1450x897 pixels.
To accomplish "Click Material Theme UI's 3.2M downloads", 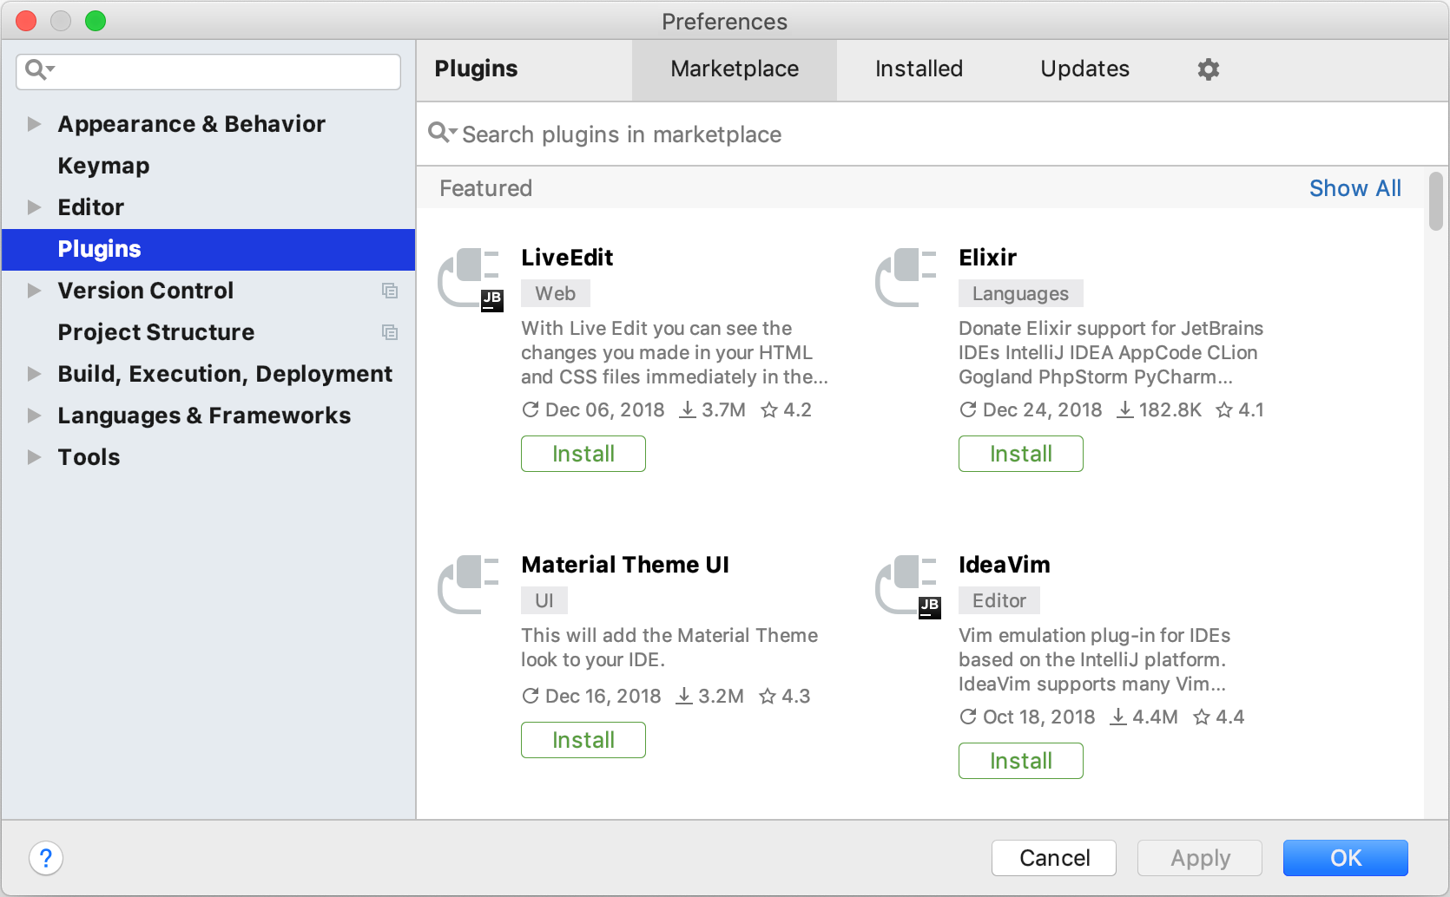I will pyautogui.click(x=710, y=696).
